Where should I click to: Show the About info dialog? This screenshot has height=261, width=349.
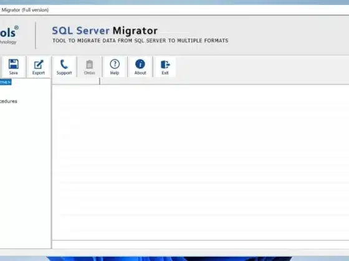pos(140,67)
